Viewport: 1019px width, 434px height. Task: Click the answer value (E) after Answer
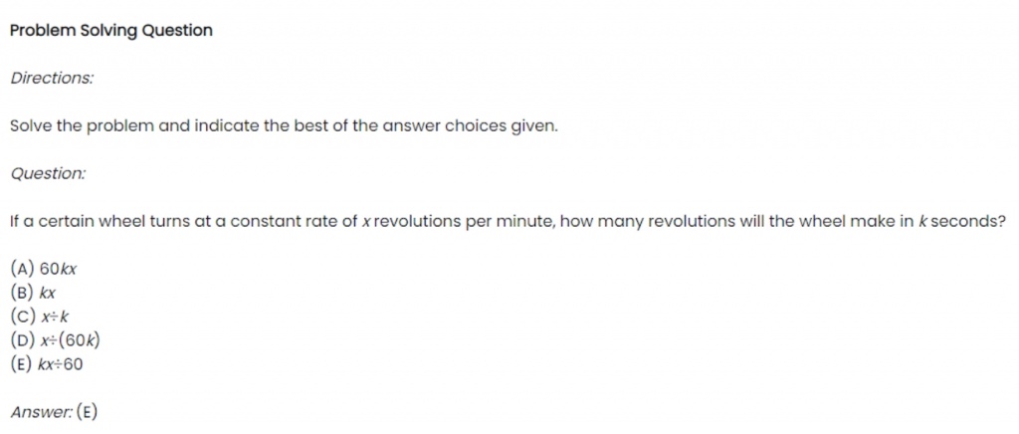(x=88, y=412)
